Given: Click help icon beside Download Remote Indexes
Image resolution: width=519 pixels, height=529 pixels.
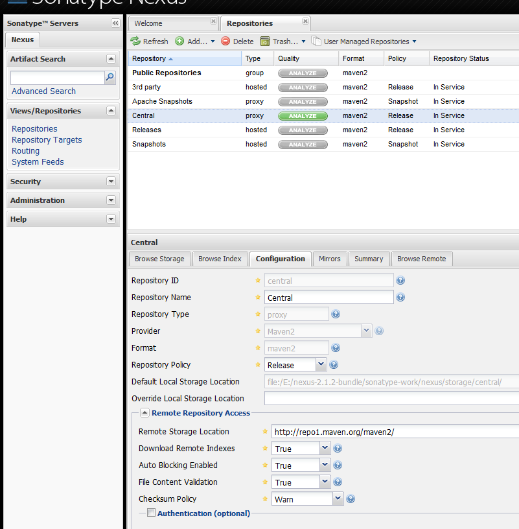Looking at the screenshot, I should coord(338,448).
